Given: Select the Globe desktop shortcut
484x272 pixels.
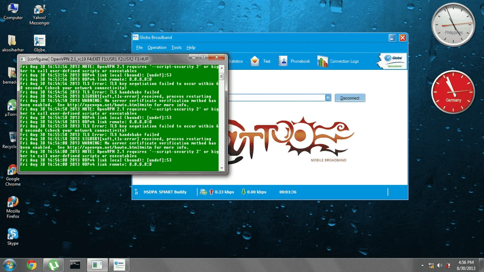Looking at the screenshot, I should point(40,43).
